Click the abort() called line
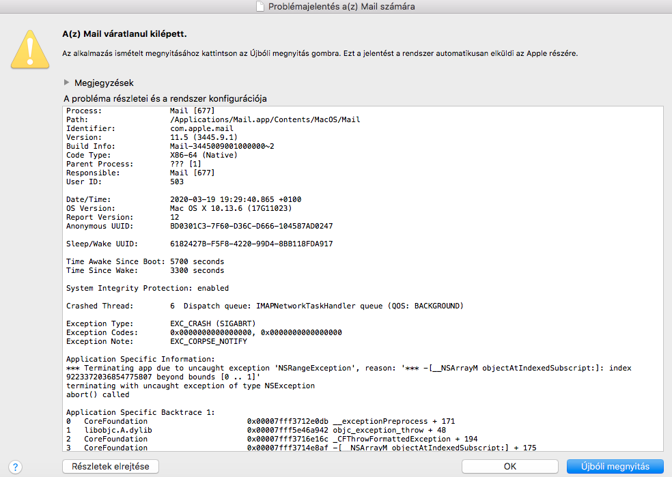Screen dimensions: 672x477 tap(98, 395)
